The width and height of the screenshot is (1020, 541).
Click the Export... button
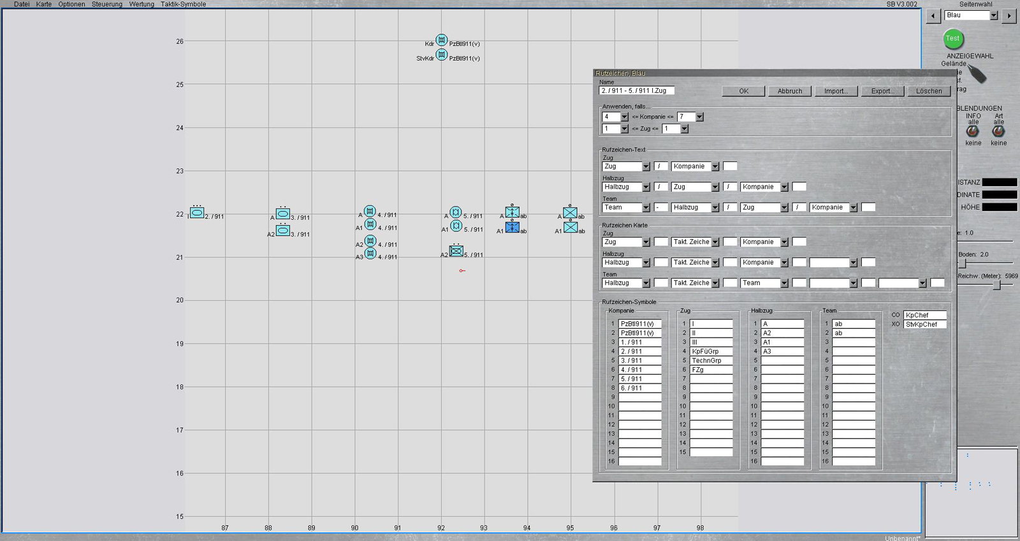[882, 91]
